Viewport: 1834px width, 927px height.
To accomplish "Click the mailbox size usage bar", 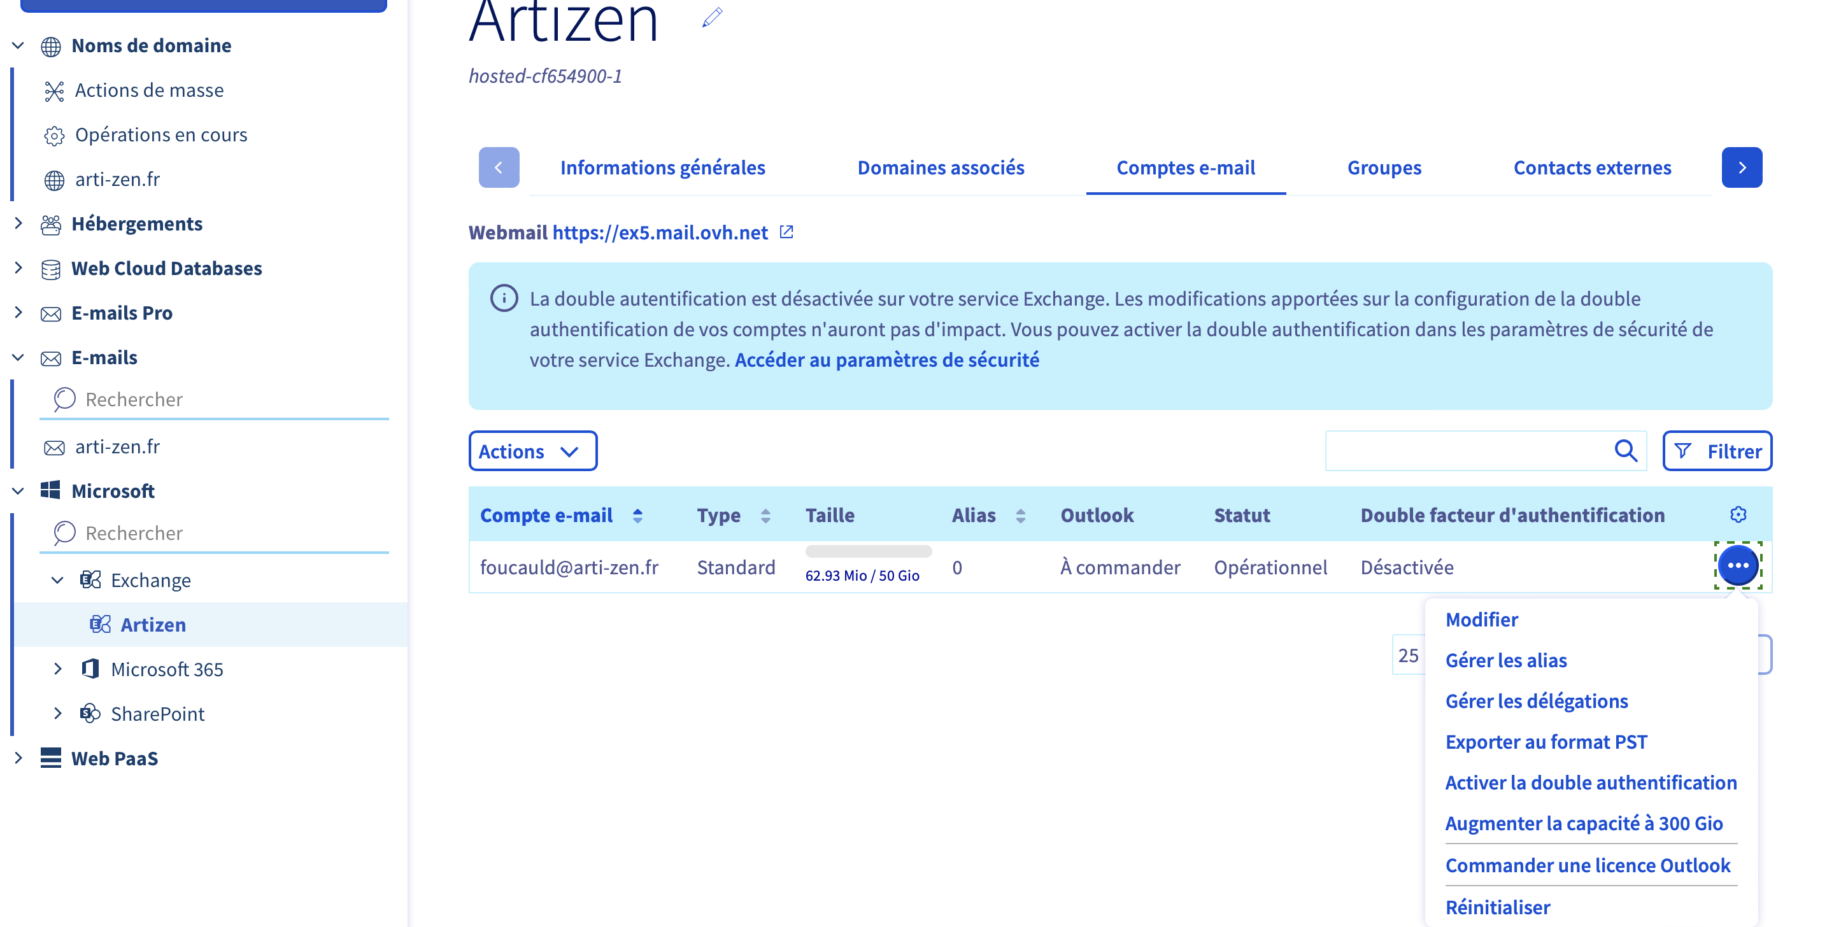I will (868, 551).
